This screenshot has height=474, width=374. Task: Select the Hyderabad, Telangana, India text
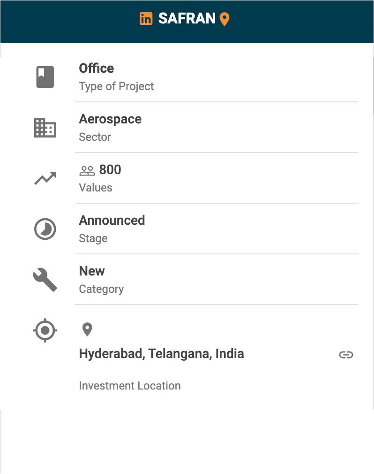[x=161, y=354]
